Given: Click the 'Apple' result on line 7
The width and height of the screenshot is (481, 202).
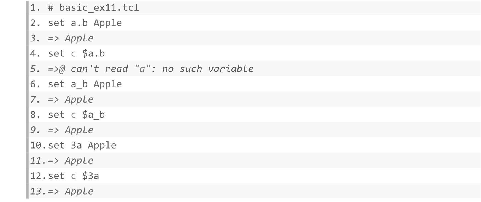Looking at the screenshot, I should 79,99.
